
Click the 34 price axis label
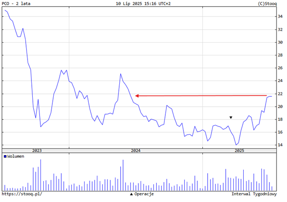click(280, 17)
